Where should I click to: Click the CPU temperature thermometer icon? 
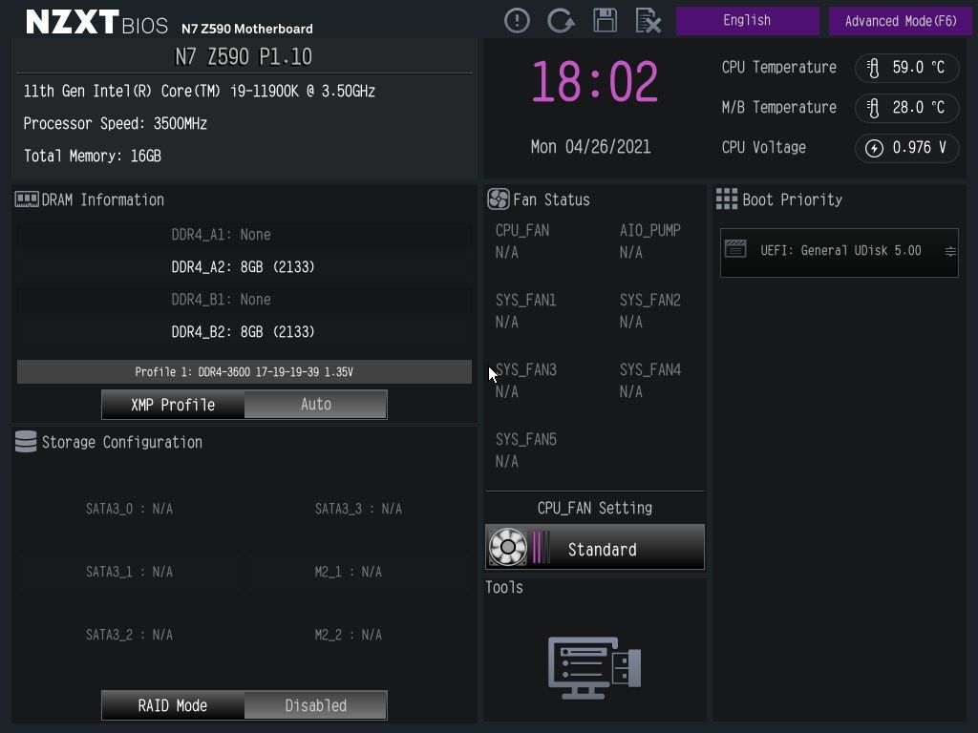tap(873, 68)
